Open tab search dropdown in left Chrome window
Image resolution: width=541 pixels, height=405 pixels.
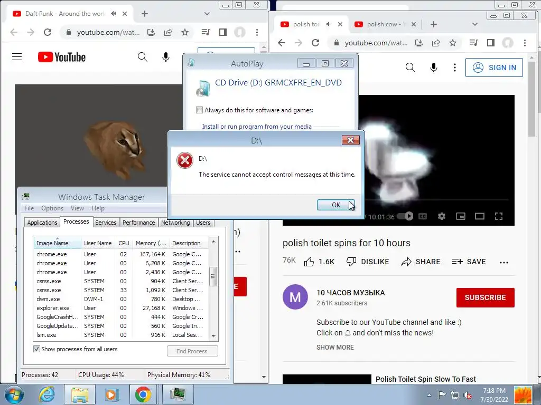click(207, 14)
